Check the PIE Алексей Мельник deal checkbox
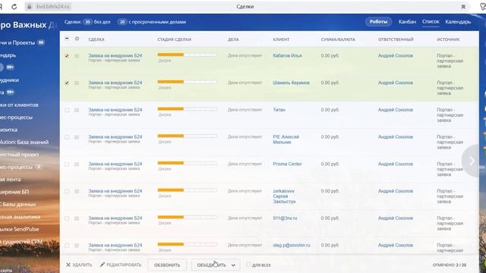The width and height of the screenshot is (486, 273). [x=67, y=137]
